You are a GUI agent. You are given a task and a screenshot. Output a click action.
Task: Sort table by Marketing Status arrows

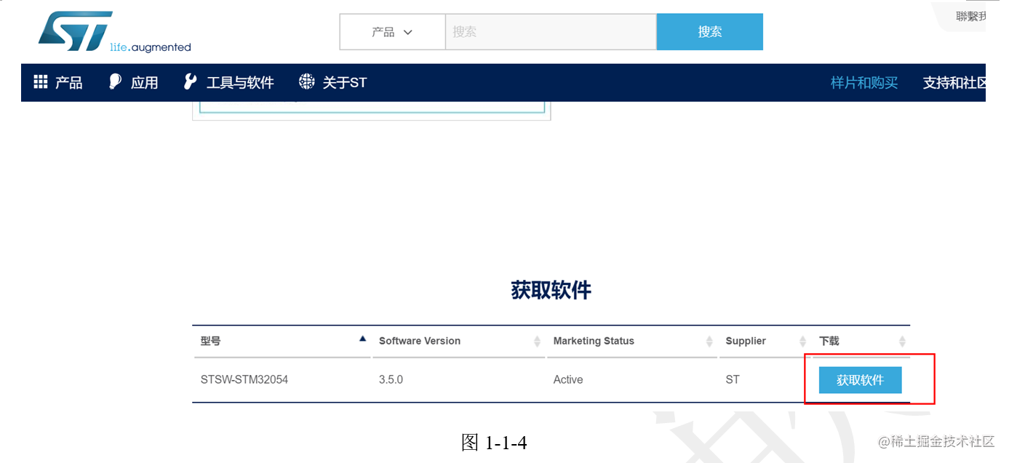(709, 342)
